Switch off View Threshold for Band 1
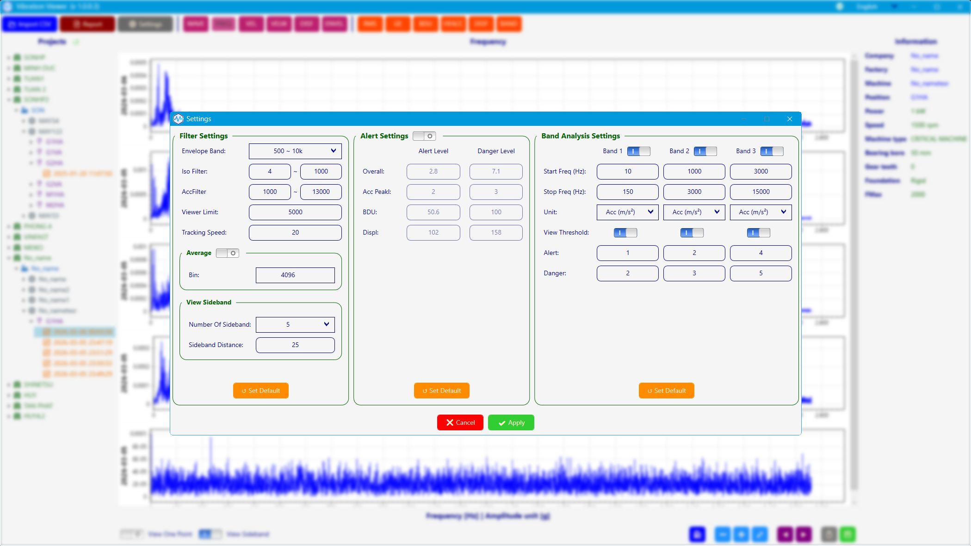 pos(625,233)
